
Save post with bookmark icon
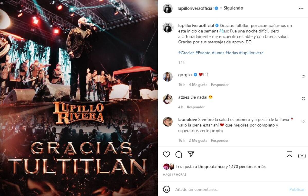[x=290, y=154]
